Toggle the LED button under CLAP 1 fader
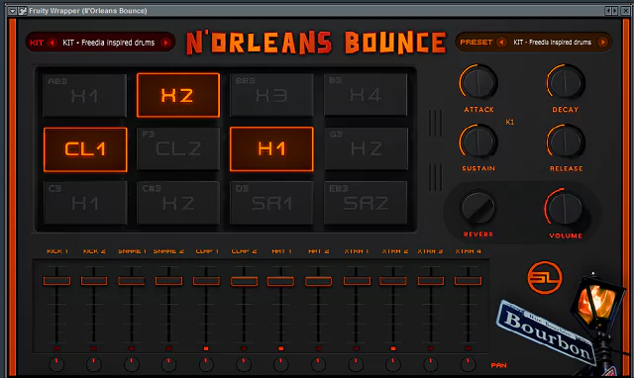 (206, 348)
